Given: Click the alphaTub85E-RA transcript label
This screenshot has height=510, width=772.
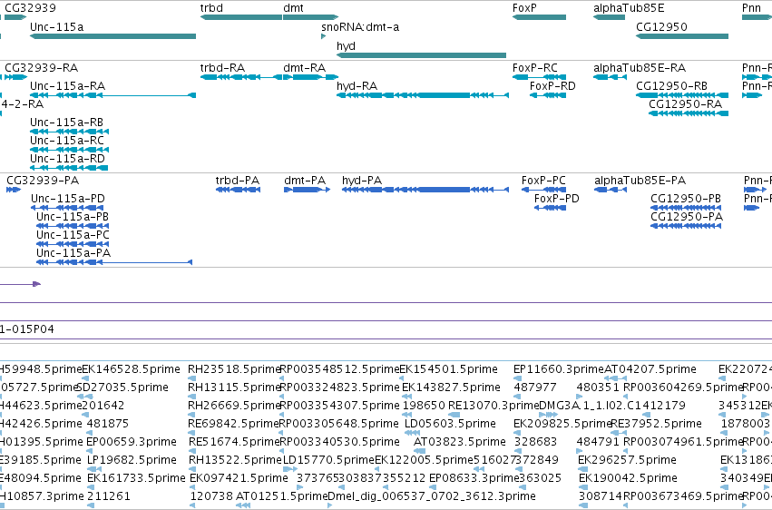Looking at the screenshot, I should click(x=640, y=67).
